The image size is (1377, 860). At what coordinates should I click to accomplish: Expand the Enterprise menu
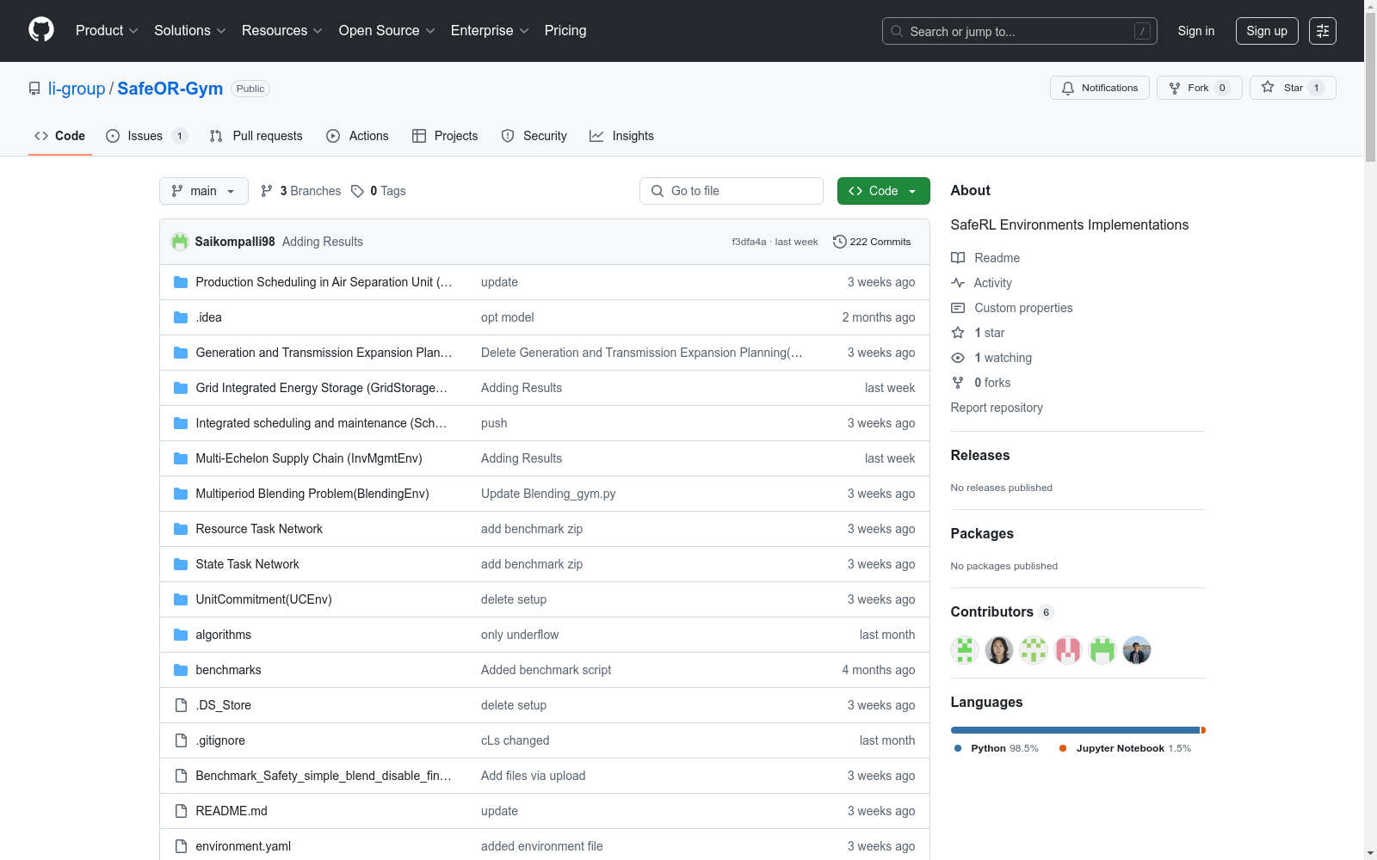[490, 31]
